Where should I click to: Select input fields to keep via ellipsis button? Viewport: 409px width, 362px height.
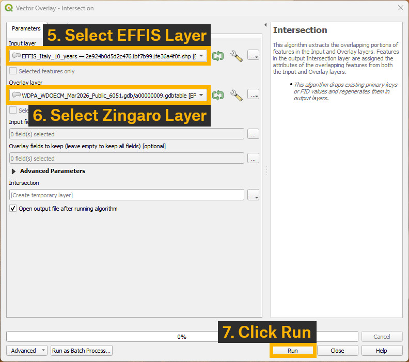253,134
